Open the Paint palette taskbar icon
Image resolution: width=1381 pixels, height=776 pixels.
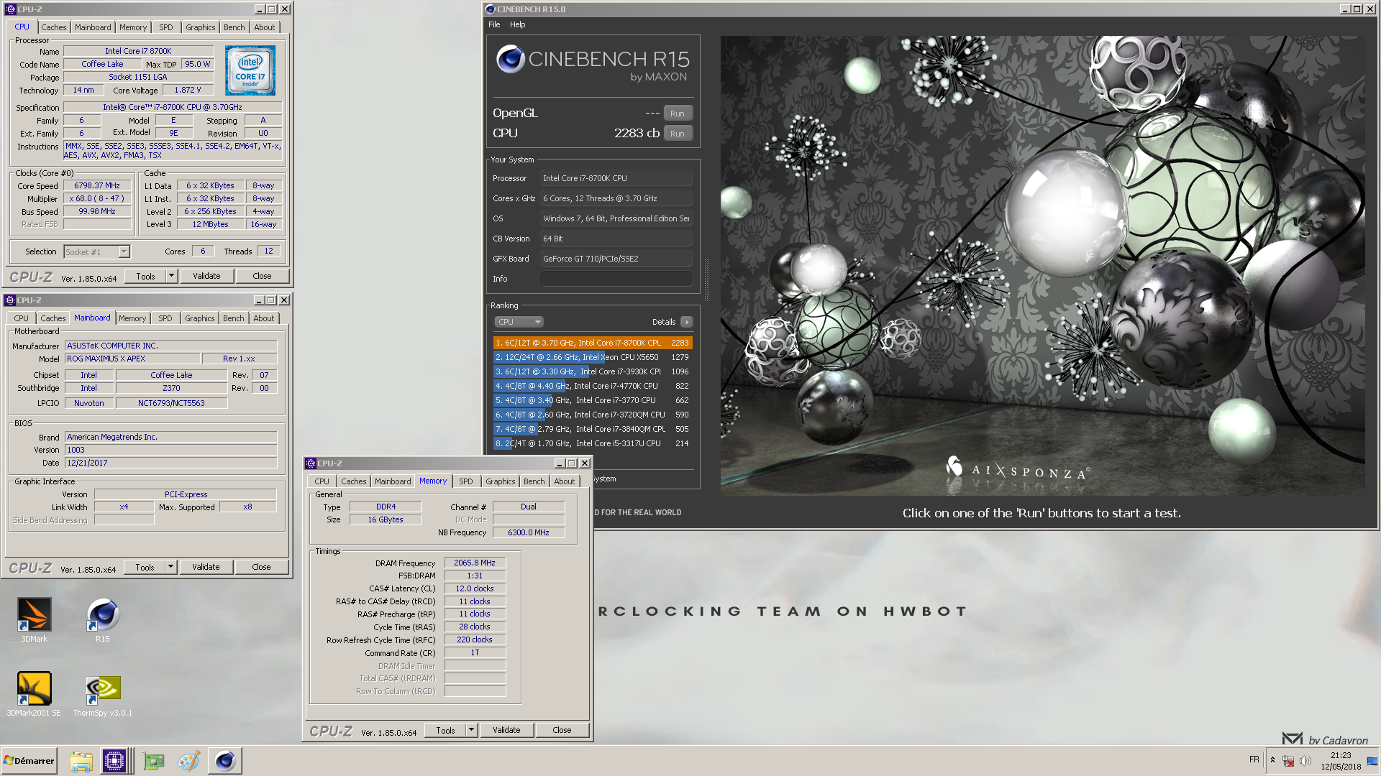pos(188,761)
